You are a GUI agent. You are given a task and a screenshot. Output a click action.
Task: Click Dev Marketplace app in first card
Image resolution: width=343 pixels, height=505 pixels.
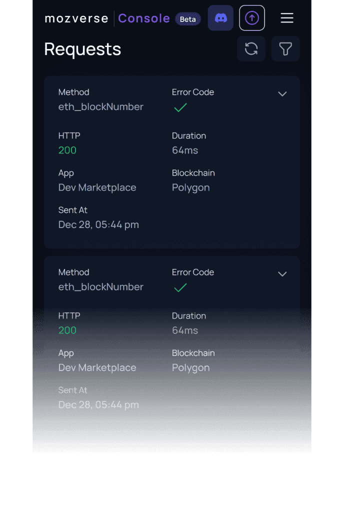point(97,187)
